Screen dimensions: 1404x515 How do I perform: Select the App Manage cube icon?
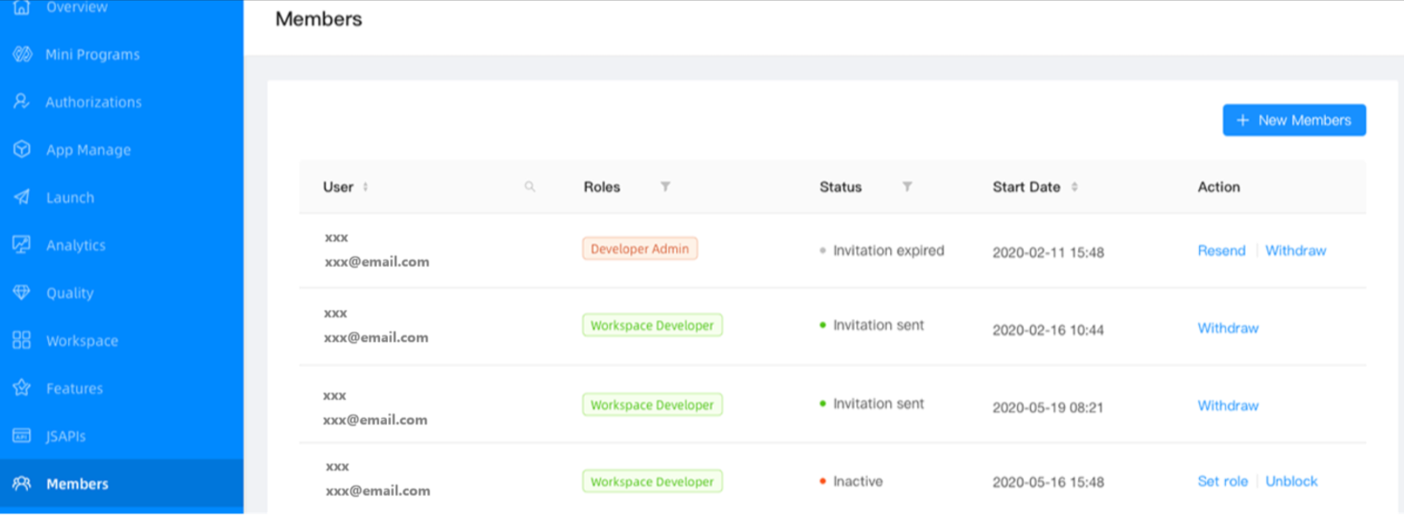pyautogui.click(x=22, y=150)
